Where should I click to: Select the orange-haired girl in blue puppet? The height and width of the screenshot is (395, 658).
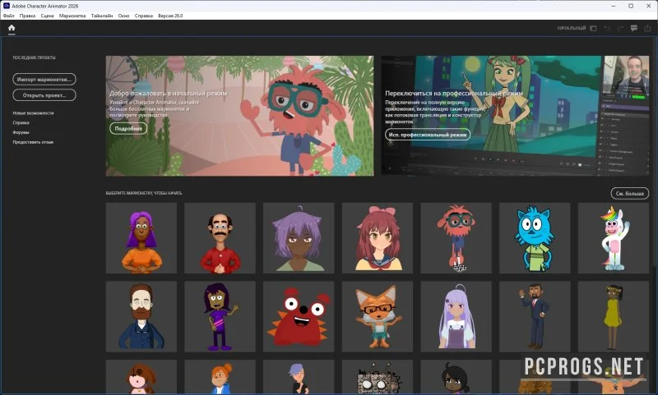(220, 377)
